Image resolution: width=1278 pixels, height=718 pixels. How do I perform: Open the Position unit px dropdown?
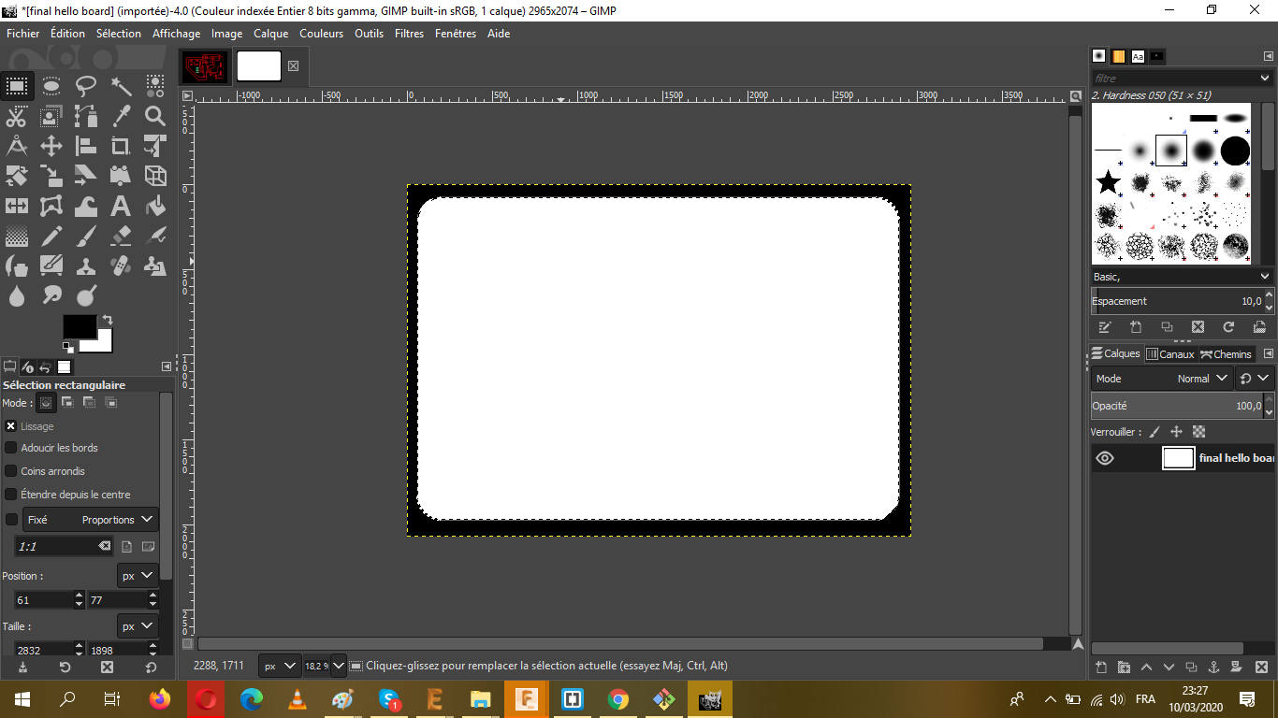(x=137, y=576)
